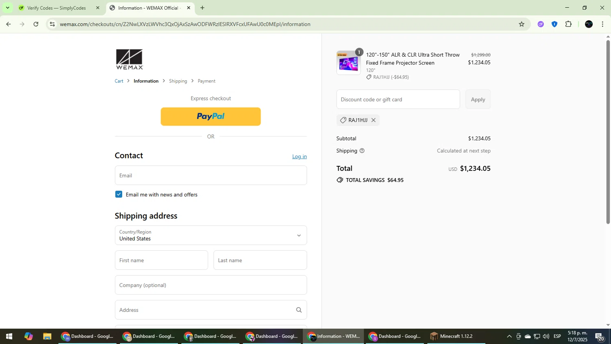Image resolution: width=611 pixels, height=344 pixels.
Task: Click the address search magnifier icon
Action: [x=299, y=310]
